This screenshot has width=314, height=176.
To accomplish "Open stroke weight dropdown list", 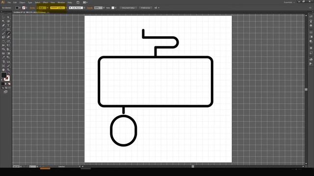I will tap(48, 8).
